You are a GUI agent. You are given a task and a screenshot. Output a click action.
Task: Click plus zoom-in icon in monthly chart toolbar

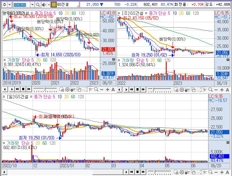point(108,90)
